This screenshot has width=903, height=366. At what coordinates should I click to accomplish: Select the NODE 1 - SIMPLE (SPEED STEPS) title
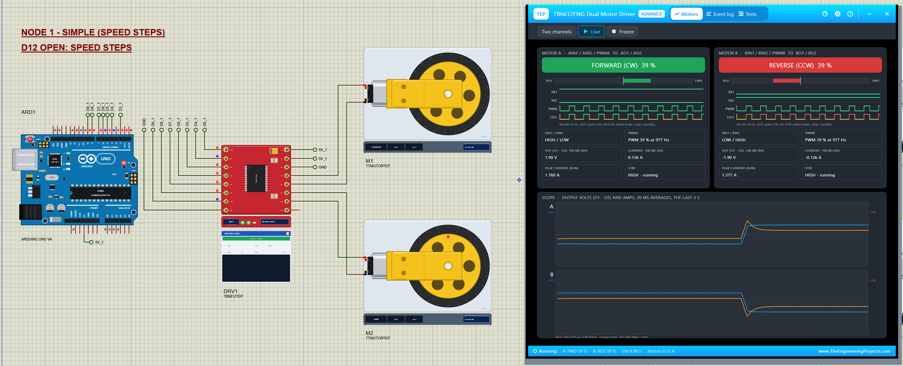[93, 32]
